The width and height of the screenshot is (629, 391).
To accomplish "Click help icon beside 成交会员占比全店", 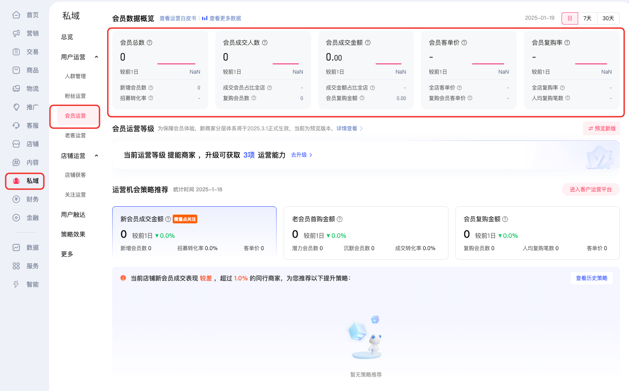I will (270, 88).
